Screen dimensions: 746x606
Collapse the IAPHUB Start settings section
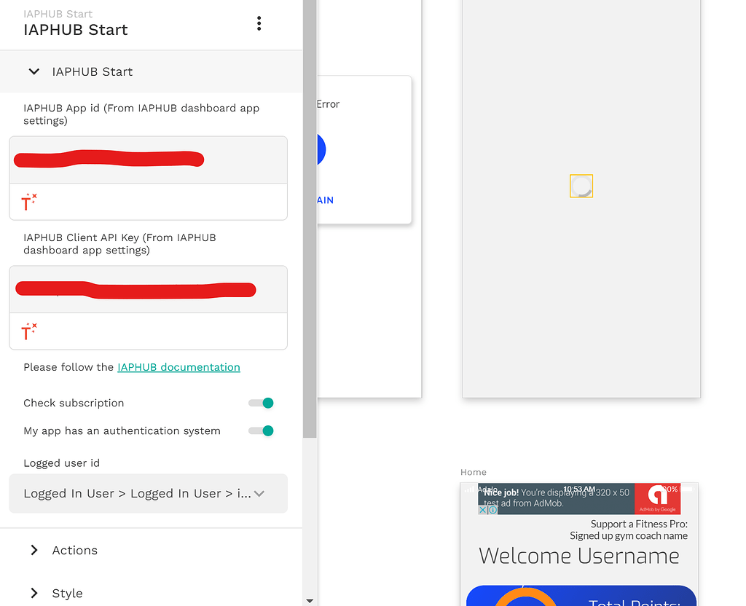coord(33,71)
